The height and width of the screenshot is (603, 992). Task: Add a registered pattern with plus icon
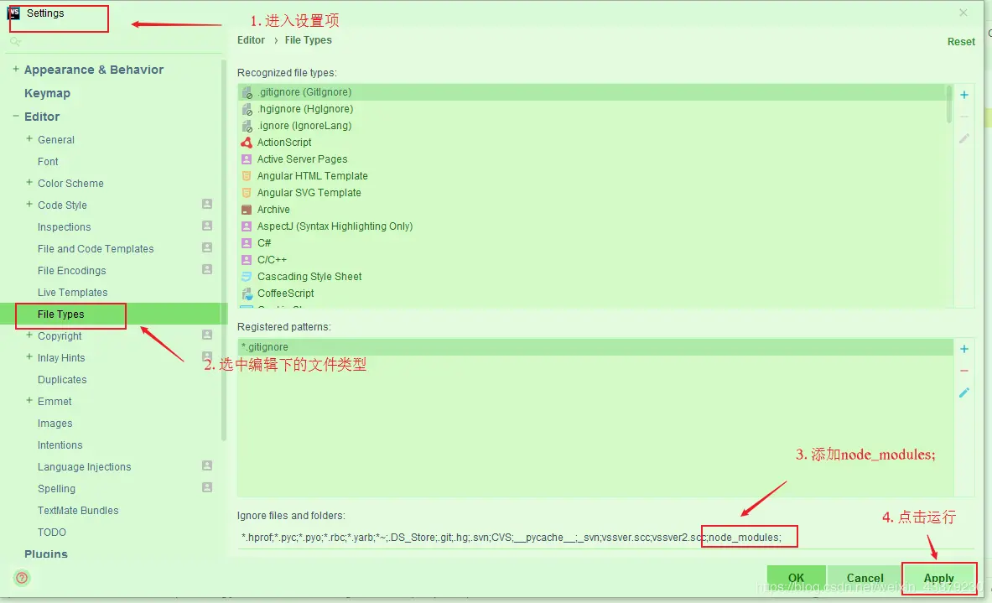(x=963, y=348)
